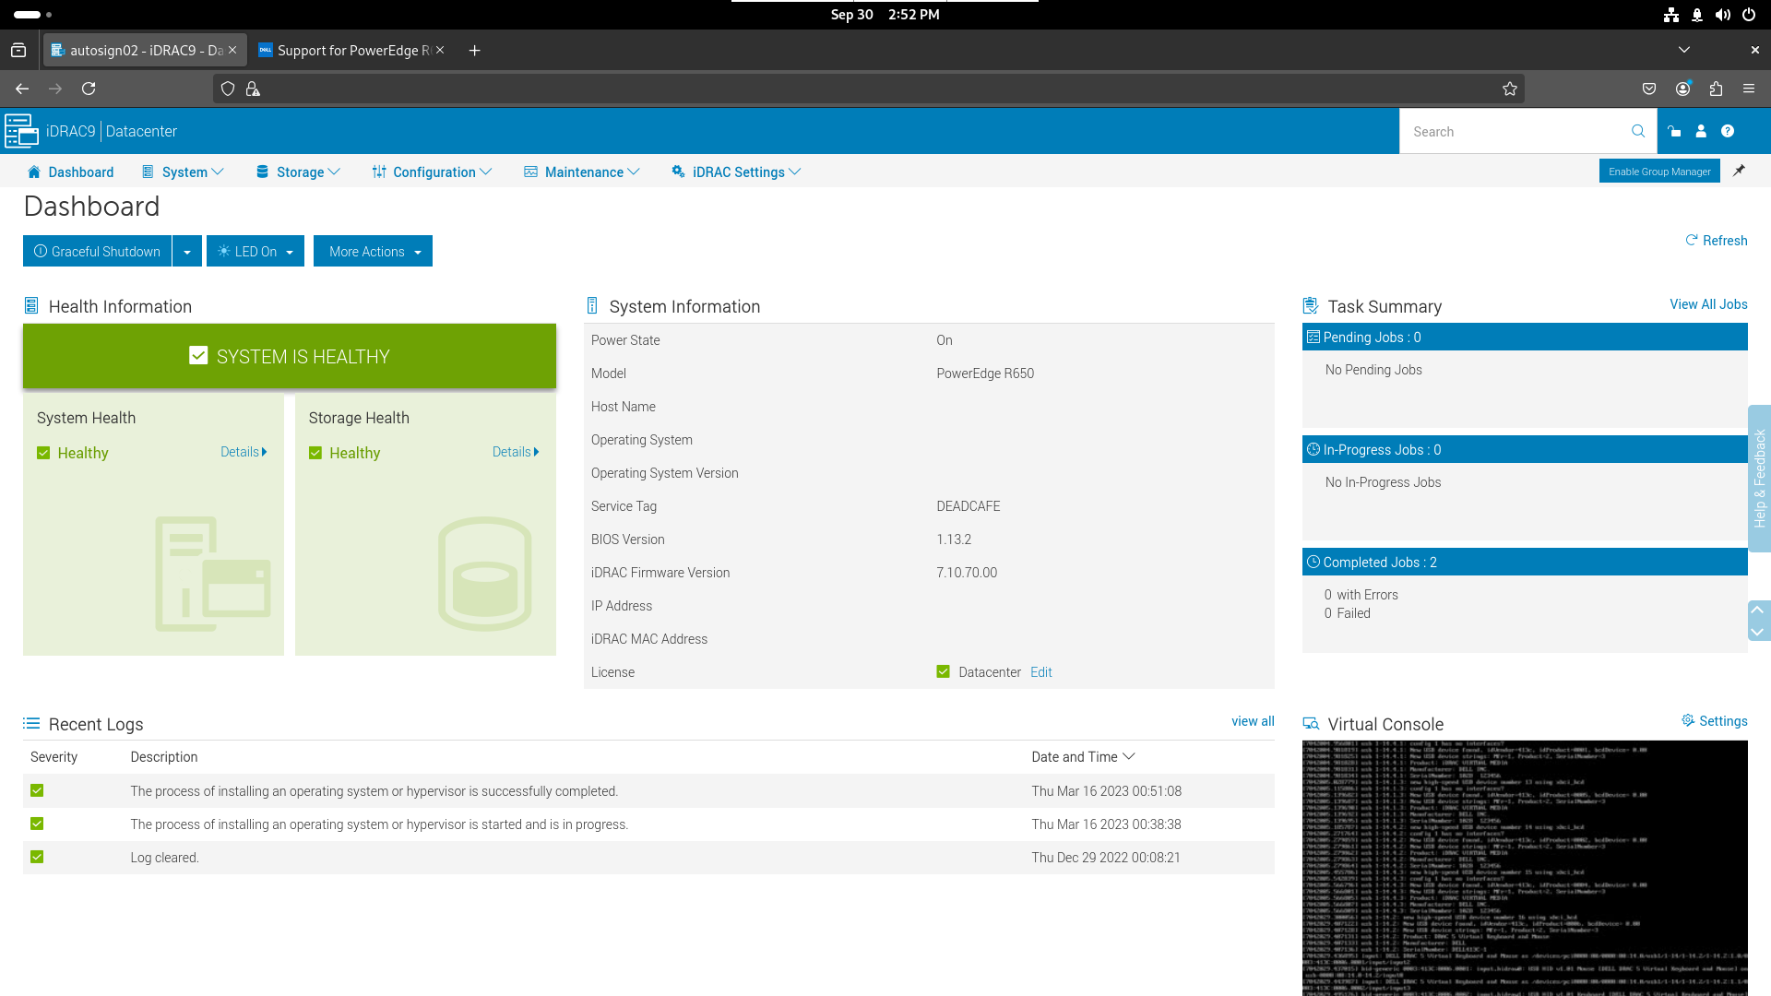
Task: Bookmark this page with the star icon
Action: click(1510, 89)
